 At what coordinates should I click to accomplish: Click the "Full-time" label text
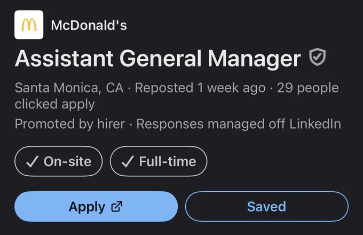point(168,161)
